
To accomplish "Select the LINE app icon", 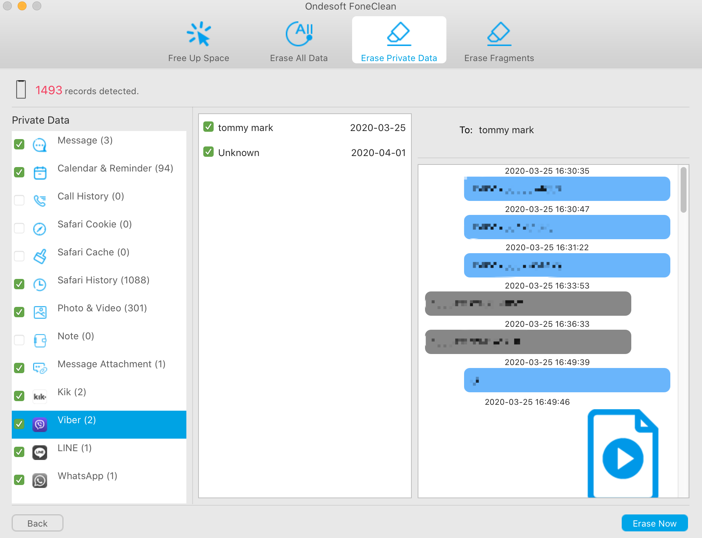I will click(40, 453).
